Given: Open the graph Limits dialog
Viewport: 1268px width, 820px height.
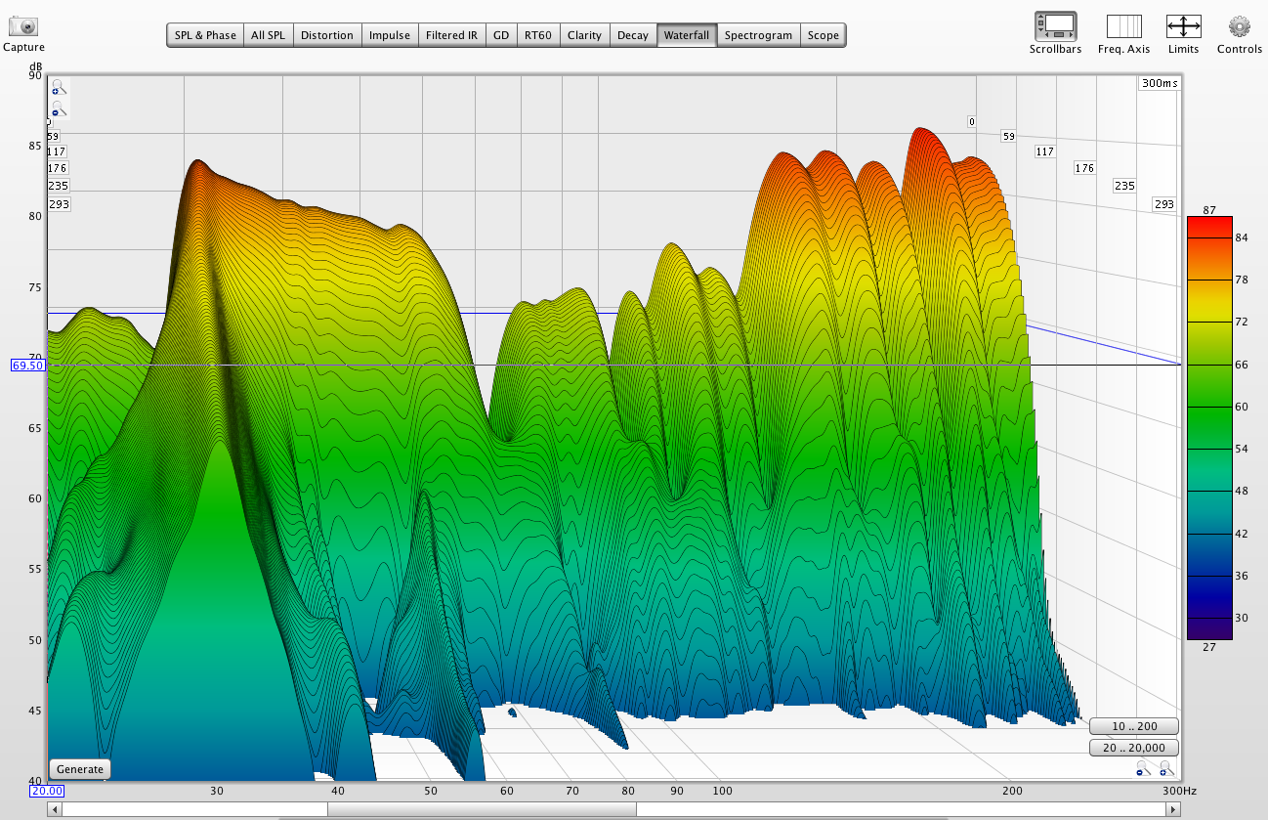Looking at the screenshot, I should [1183, 26].
